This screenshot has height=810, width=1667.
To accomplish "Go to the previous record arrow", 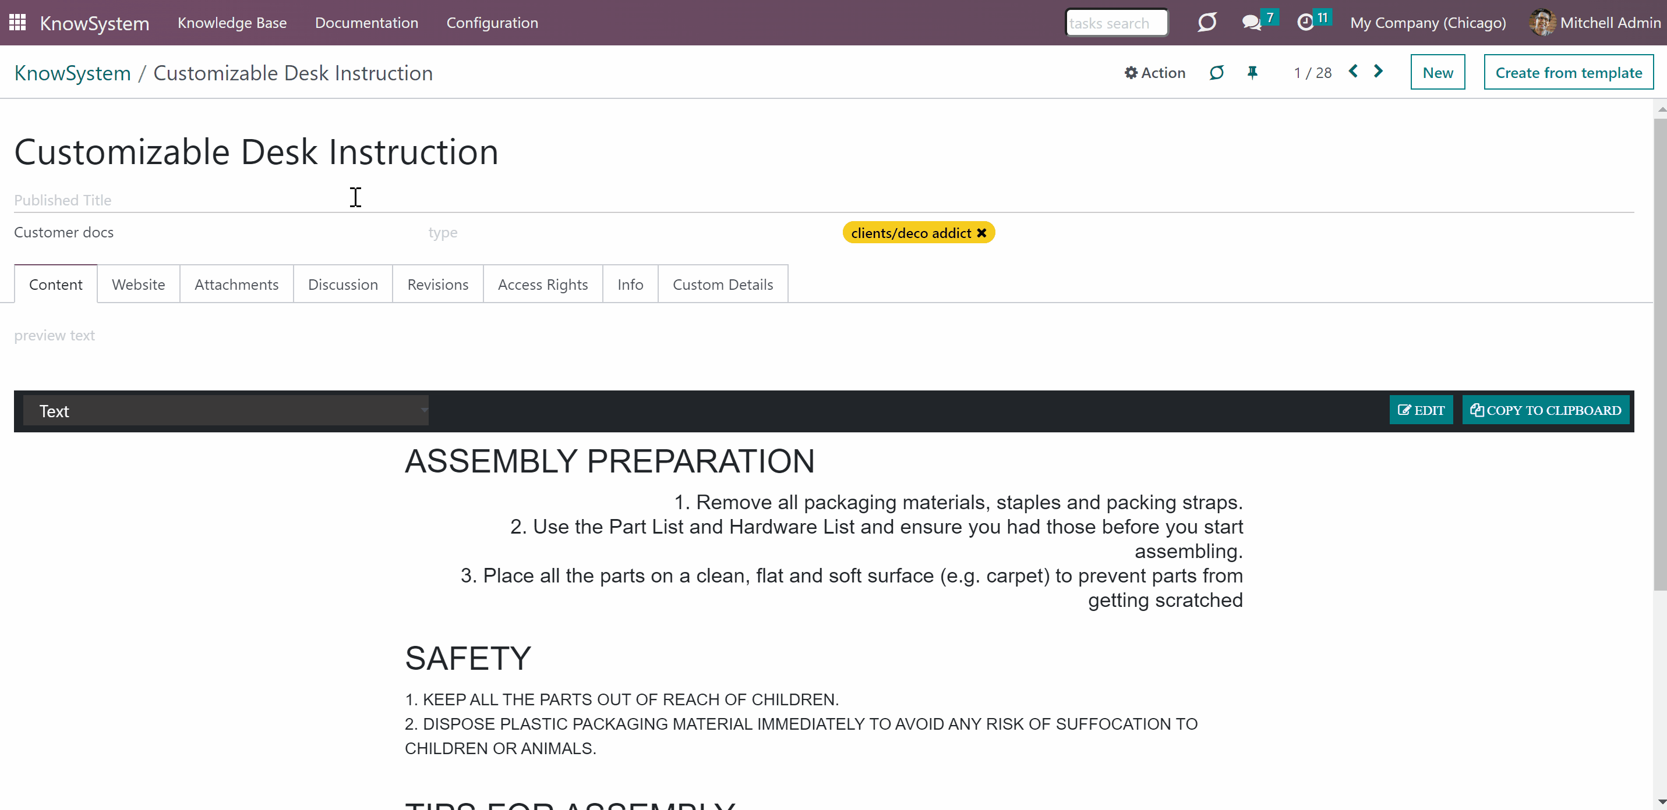I will point(1353,72).
